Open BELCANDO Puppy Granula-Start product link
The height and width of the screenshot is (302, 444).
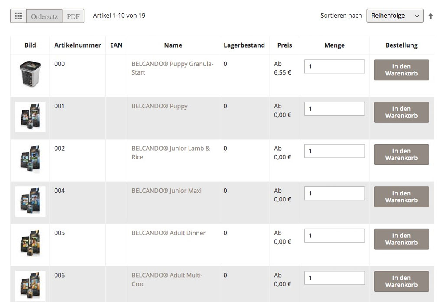click(x=172, y=68)
